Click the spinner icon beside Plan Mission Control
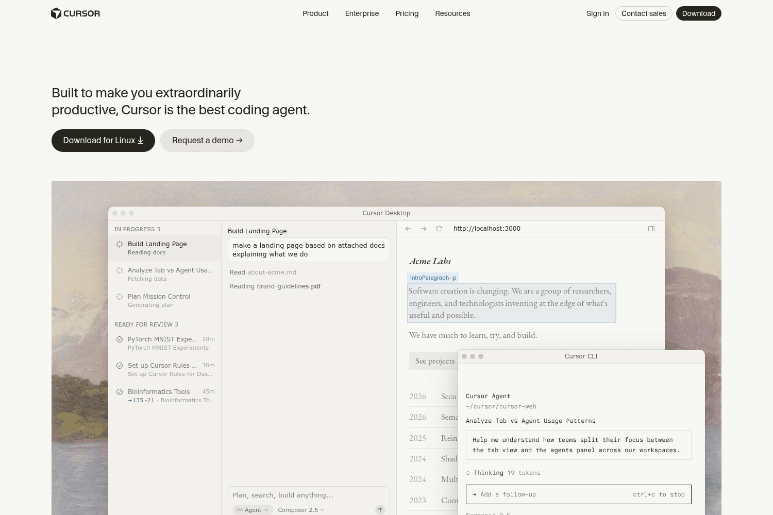The image size is (773, 515). (x=120, y=297)
